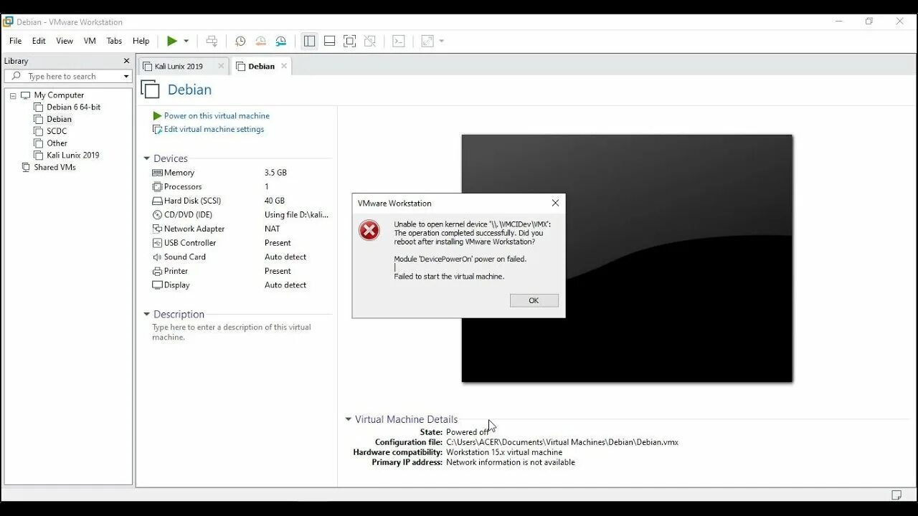The width and height of the screenshot is (918, 516).
Task: Click the Display device row
Action: (240, 285)
